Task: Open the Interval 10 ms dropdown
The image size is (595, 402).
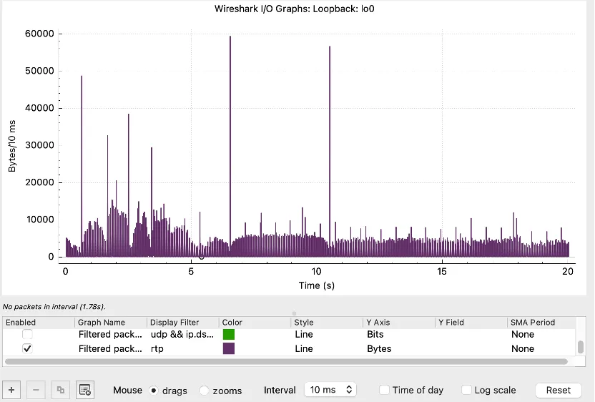Action: pyautogui.click(x=330, y=390)
